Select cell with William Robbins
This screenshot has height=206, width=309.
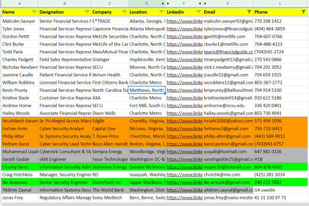(x=20, y=82)
